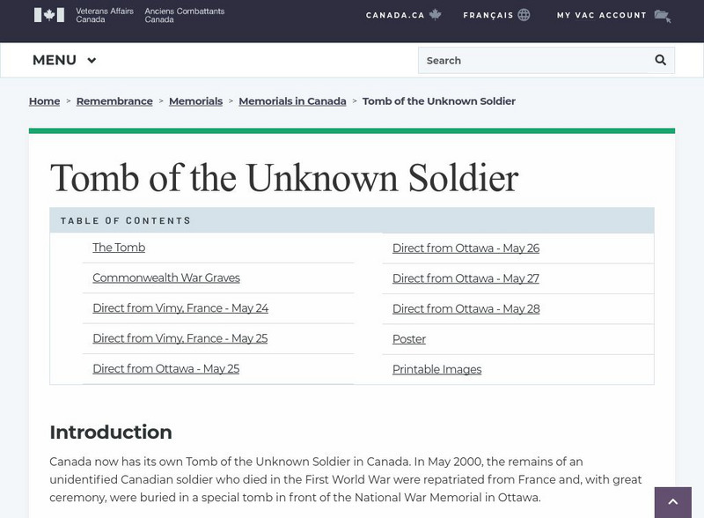Open the Memorials breadcrumb link

[196, 101]
